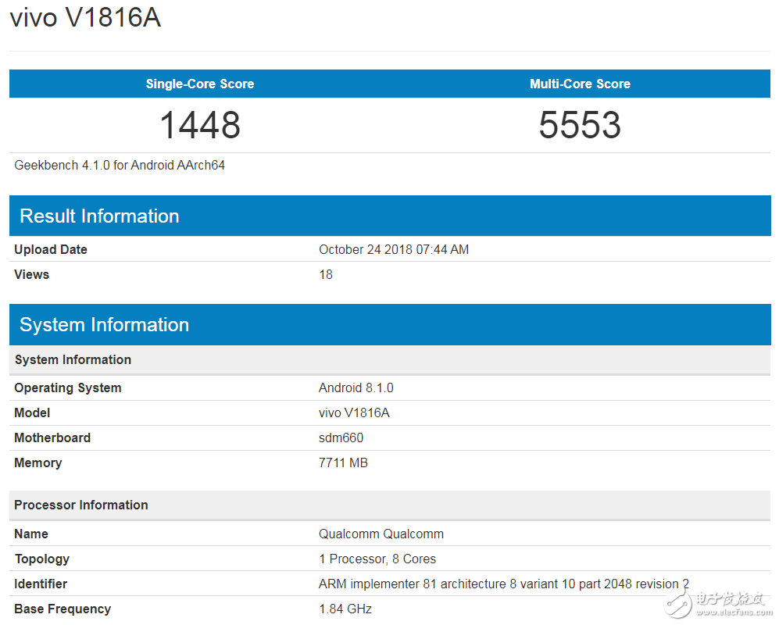Select the 1 Processor, 8 Cores topology

click(x=377, y=559)
